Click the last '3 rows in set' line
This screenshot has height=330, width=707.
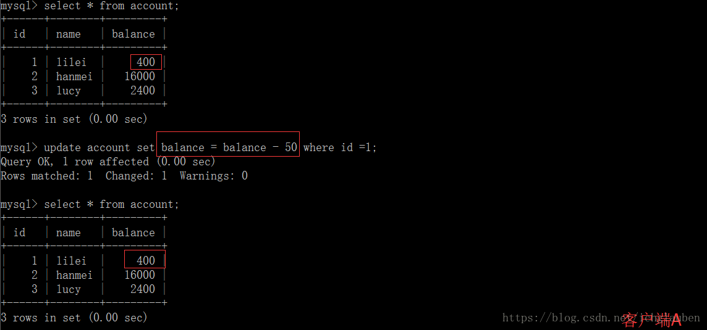pyautogui.click(x=74, y=318)
